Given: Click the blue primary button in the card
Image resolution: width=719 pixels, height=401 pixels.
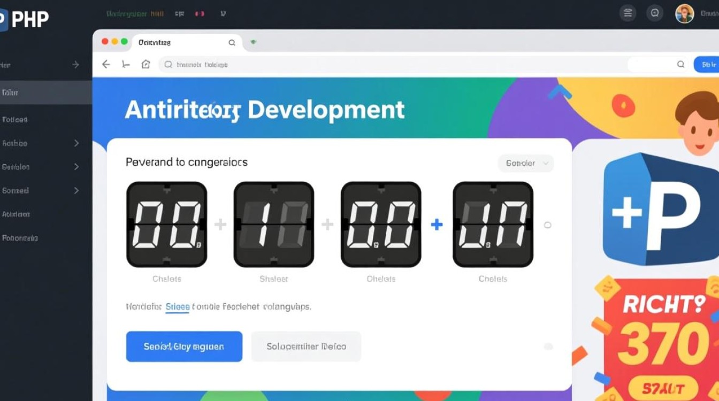Looking at the screenshot, I should (184, 346).
